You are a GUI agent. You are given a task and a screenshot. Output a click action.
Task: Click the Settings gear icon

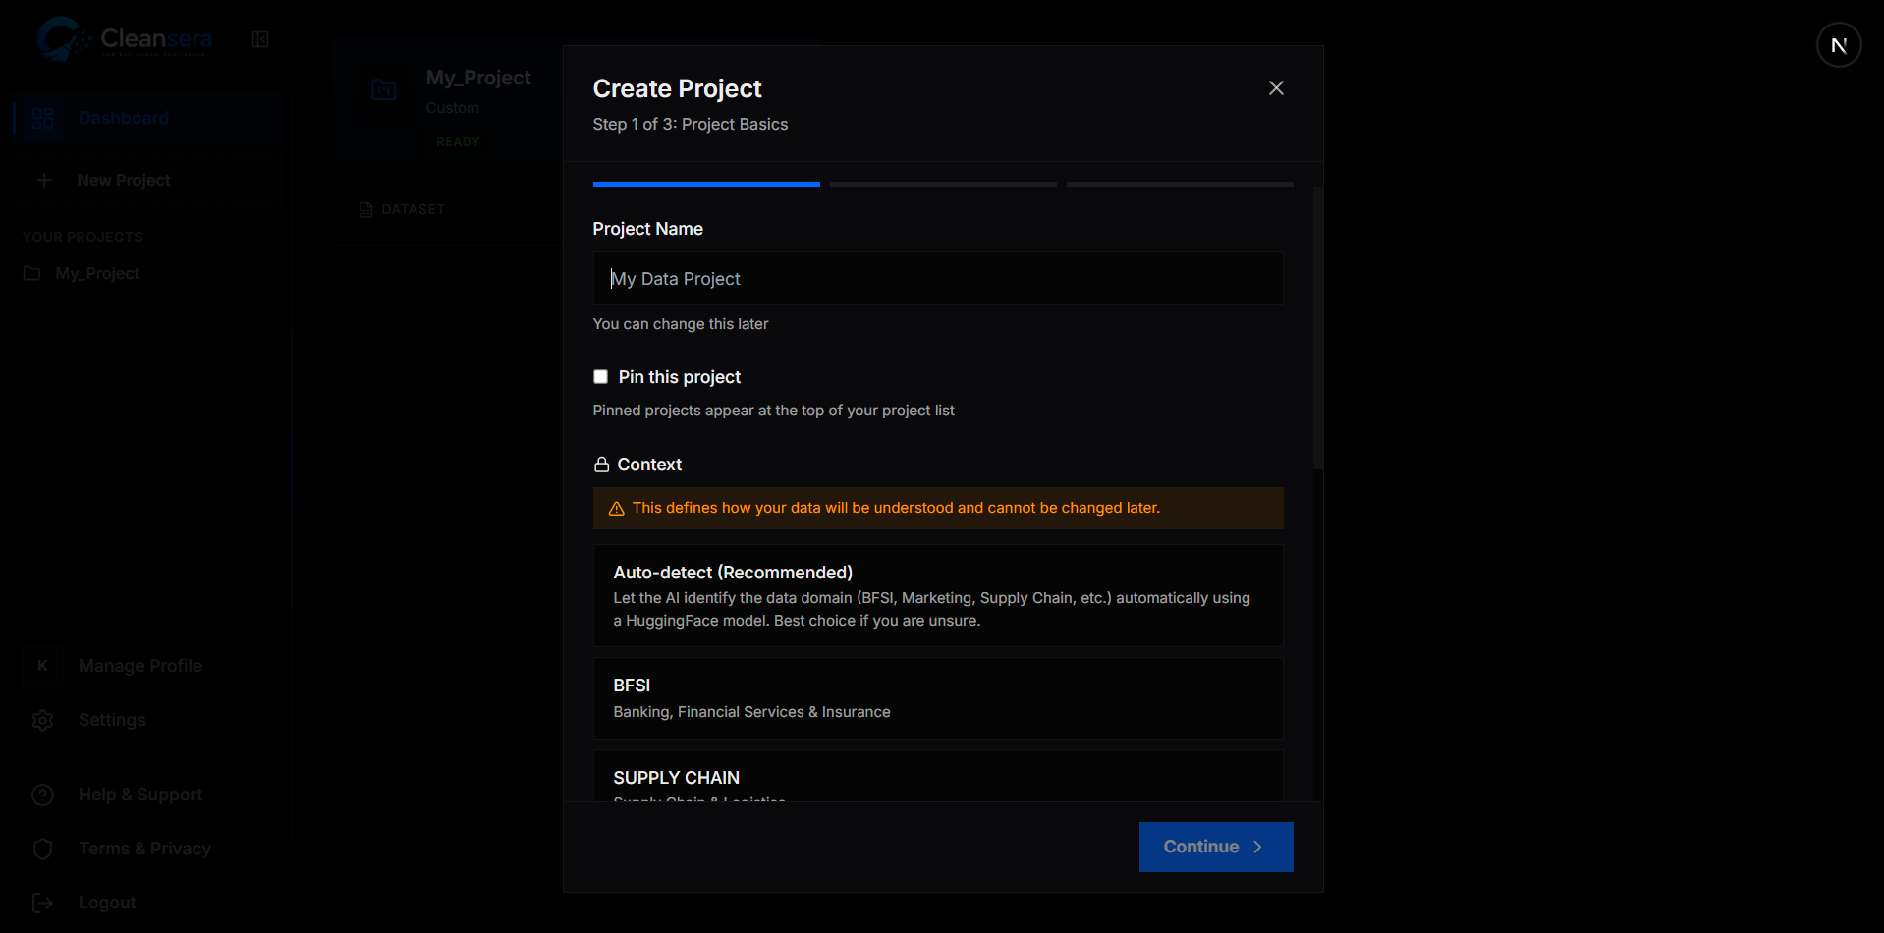click(43, 720)
